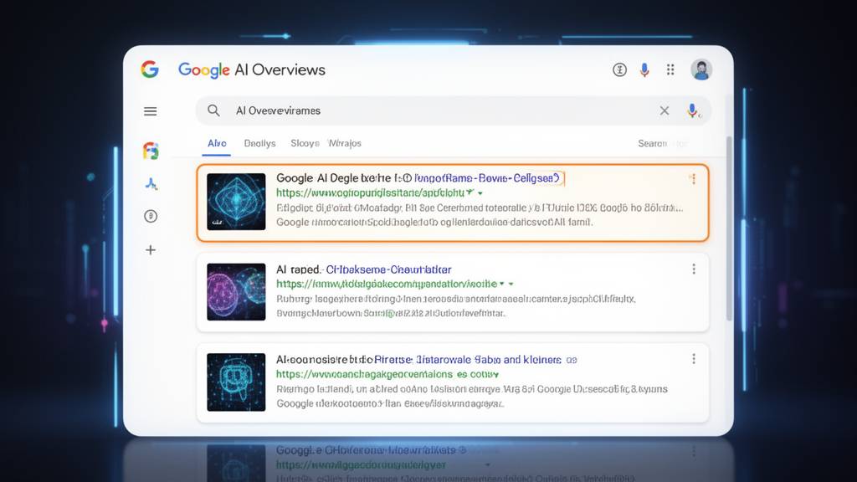Click the microphone icon in the header
857x482 pixels.
[x=644, y=70]
